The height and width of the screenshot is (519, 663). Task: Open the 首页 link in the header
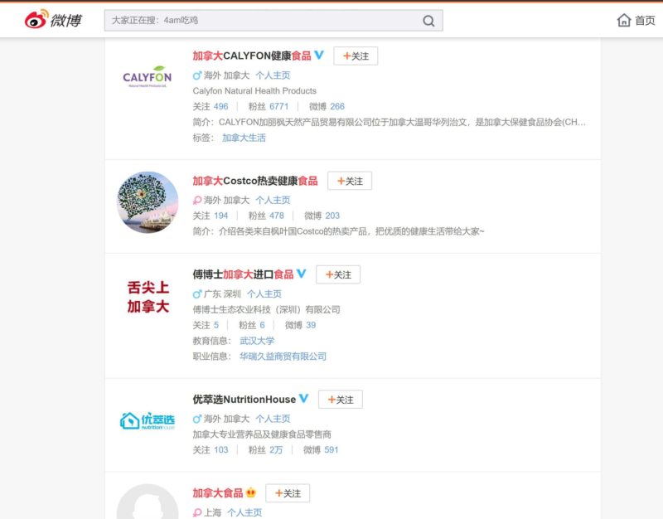(646, 20)
